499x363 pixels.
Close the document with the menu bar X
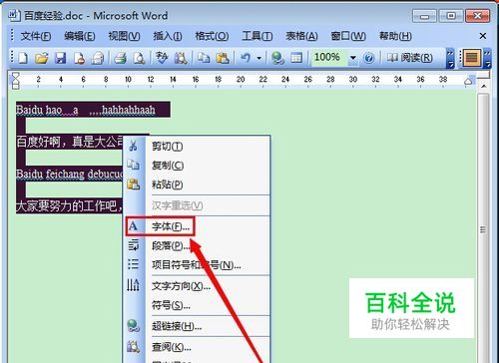point(483,36)
